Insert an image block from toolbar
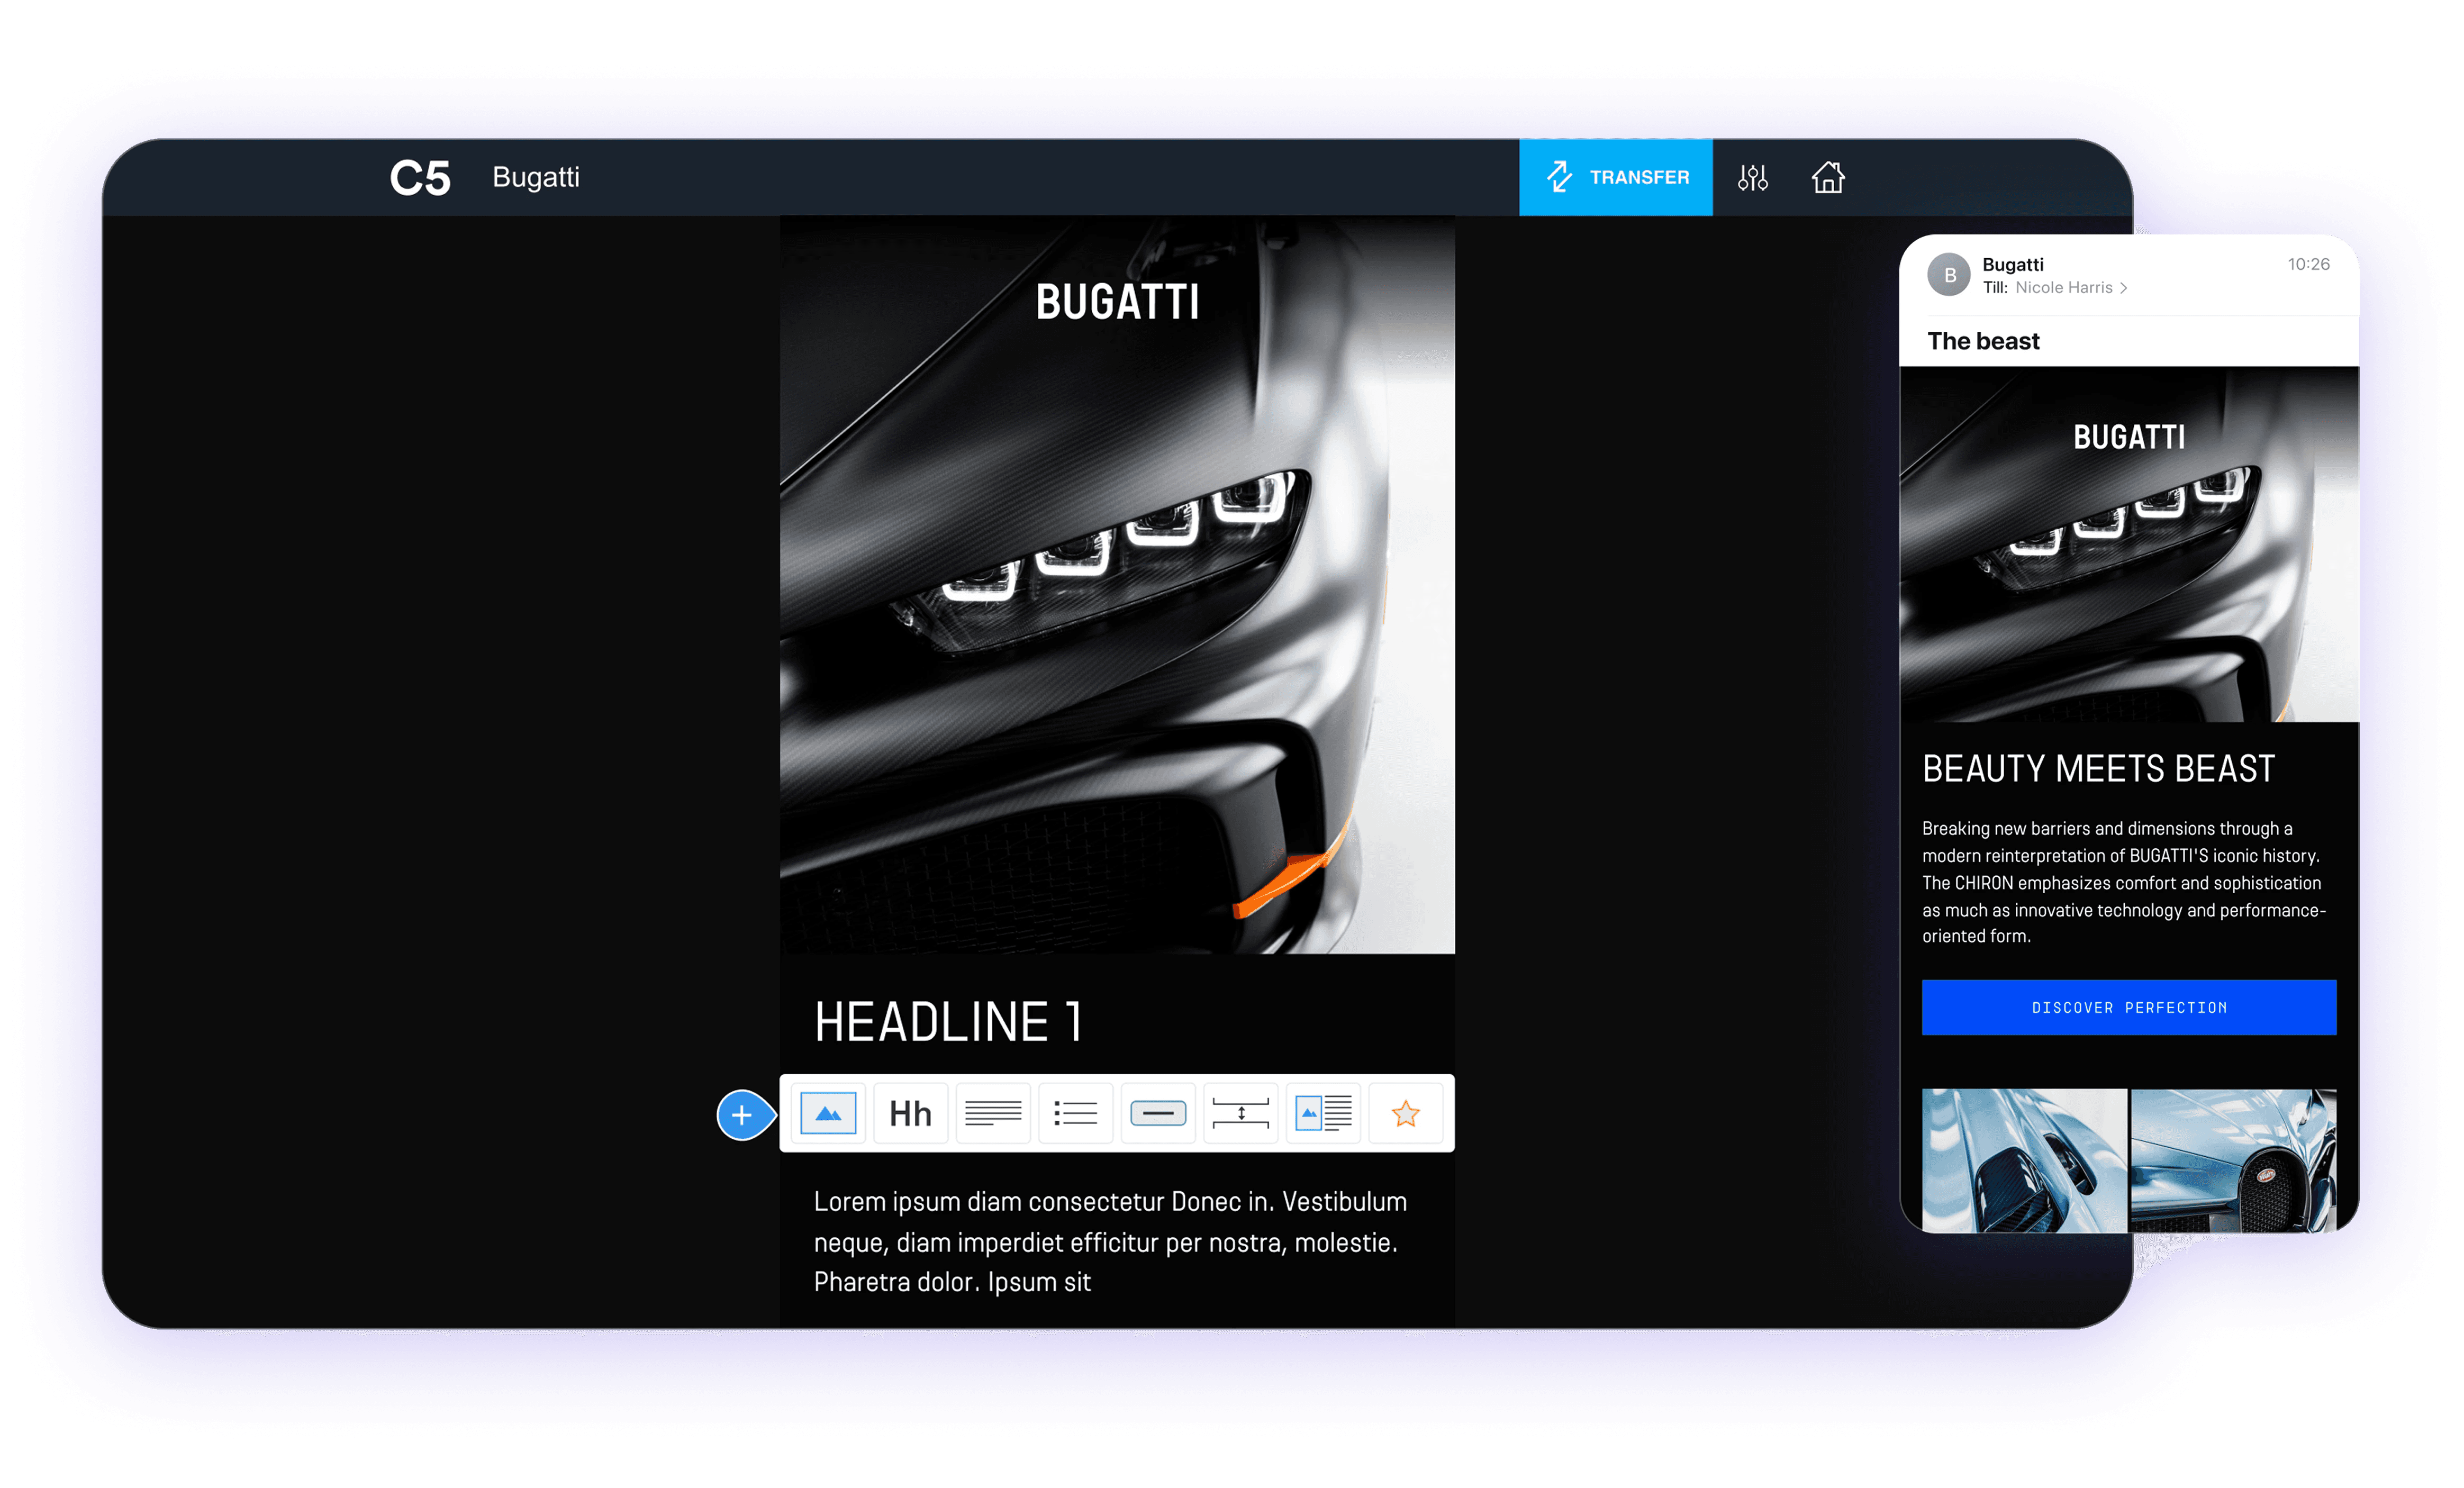2464x1488 pixels. [828, 1113]
